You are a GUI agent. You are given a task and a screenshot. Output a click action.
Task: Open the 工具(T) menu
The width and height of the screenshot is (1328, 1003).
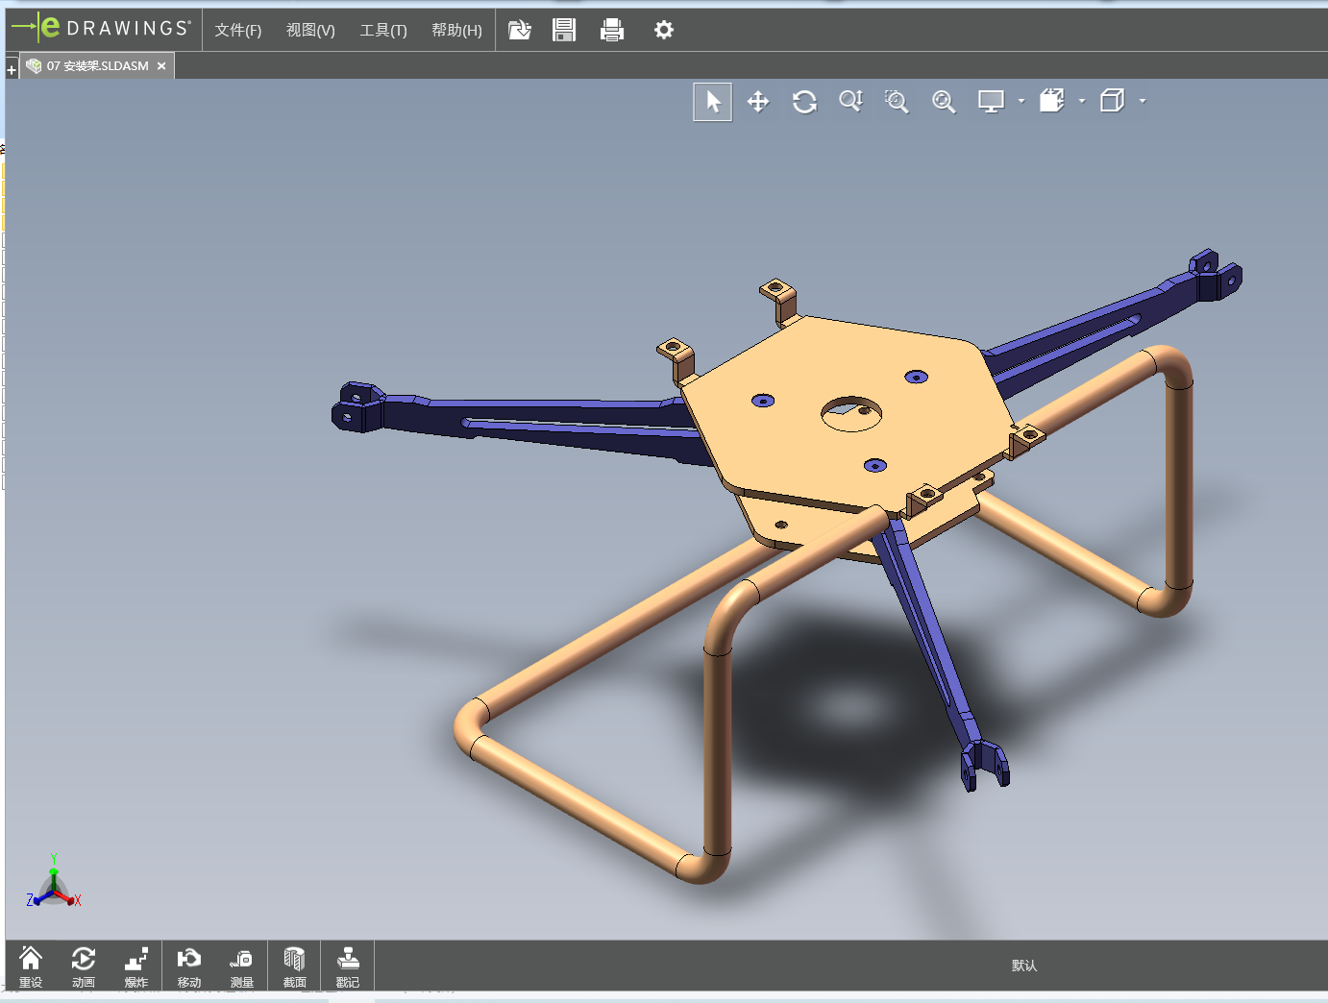click(x=382, y=31)
